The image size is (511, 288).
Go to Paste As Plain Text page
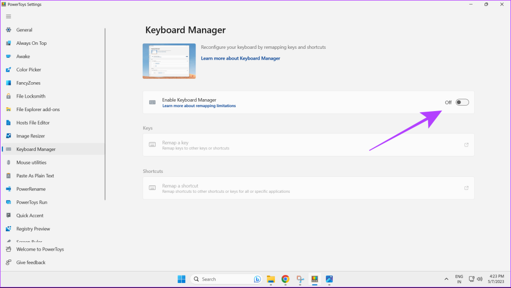(53, 176)
